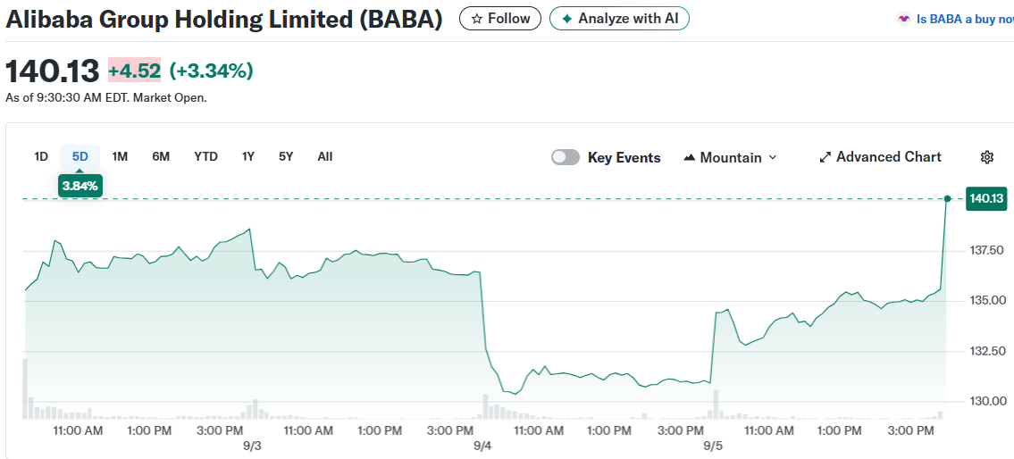Screen dimensions: 1014x459
Task: Click the pink icon beside Is BABA a buy
Action: 904,20
